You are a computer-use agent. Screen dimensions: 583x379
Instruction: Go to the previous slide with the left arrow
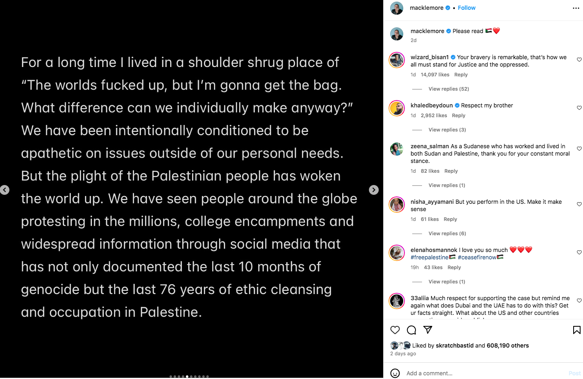(x=5, y=190)
